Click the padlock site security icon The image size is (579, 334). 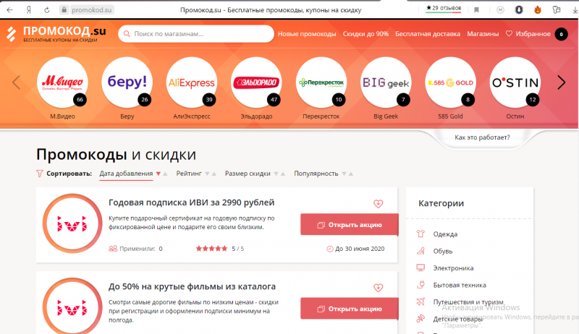(64, 10)
